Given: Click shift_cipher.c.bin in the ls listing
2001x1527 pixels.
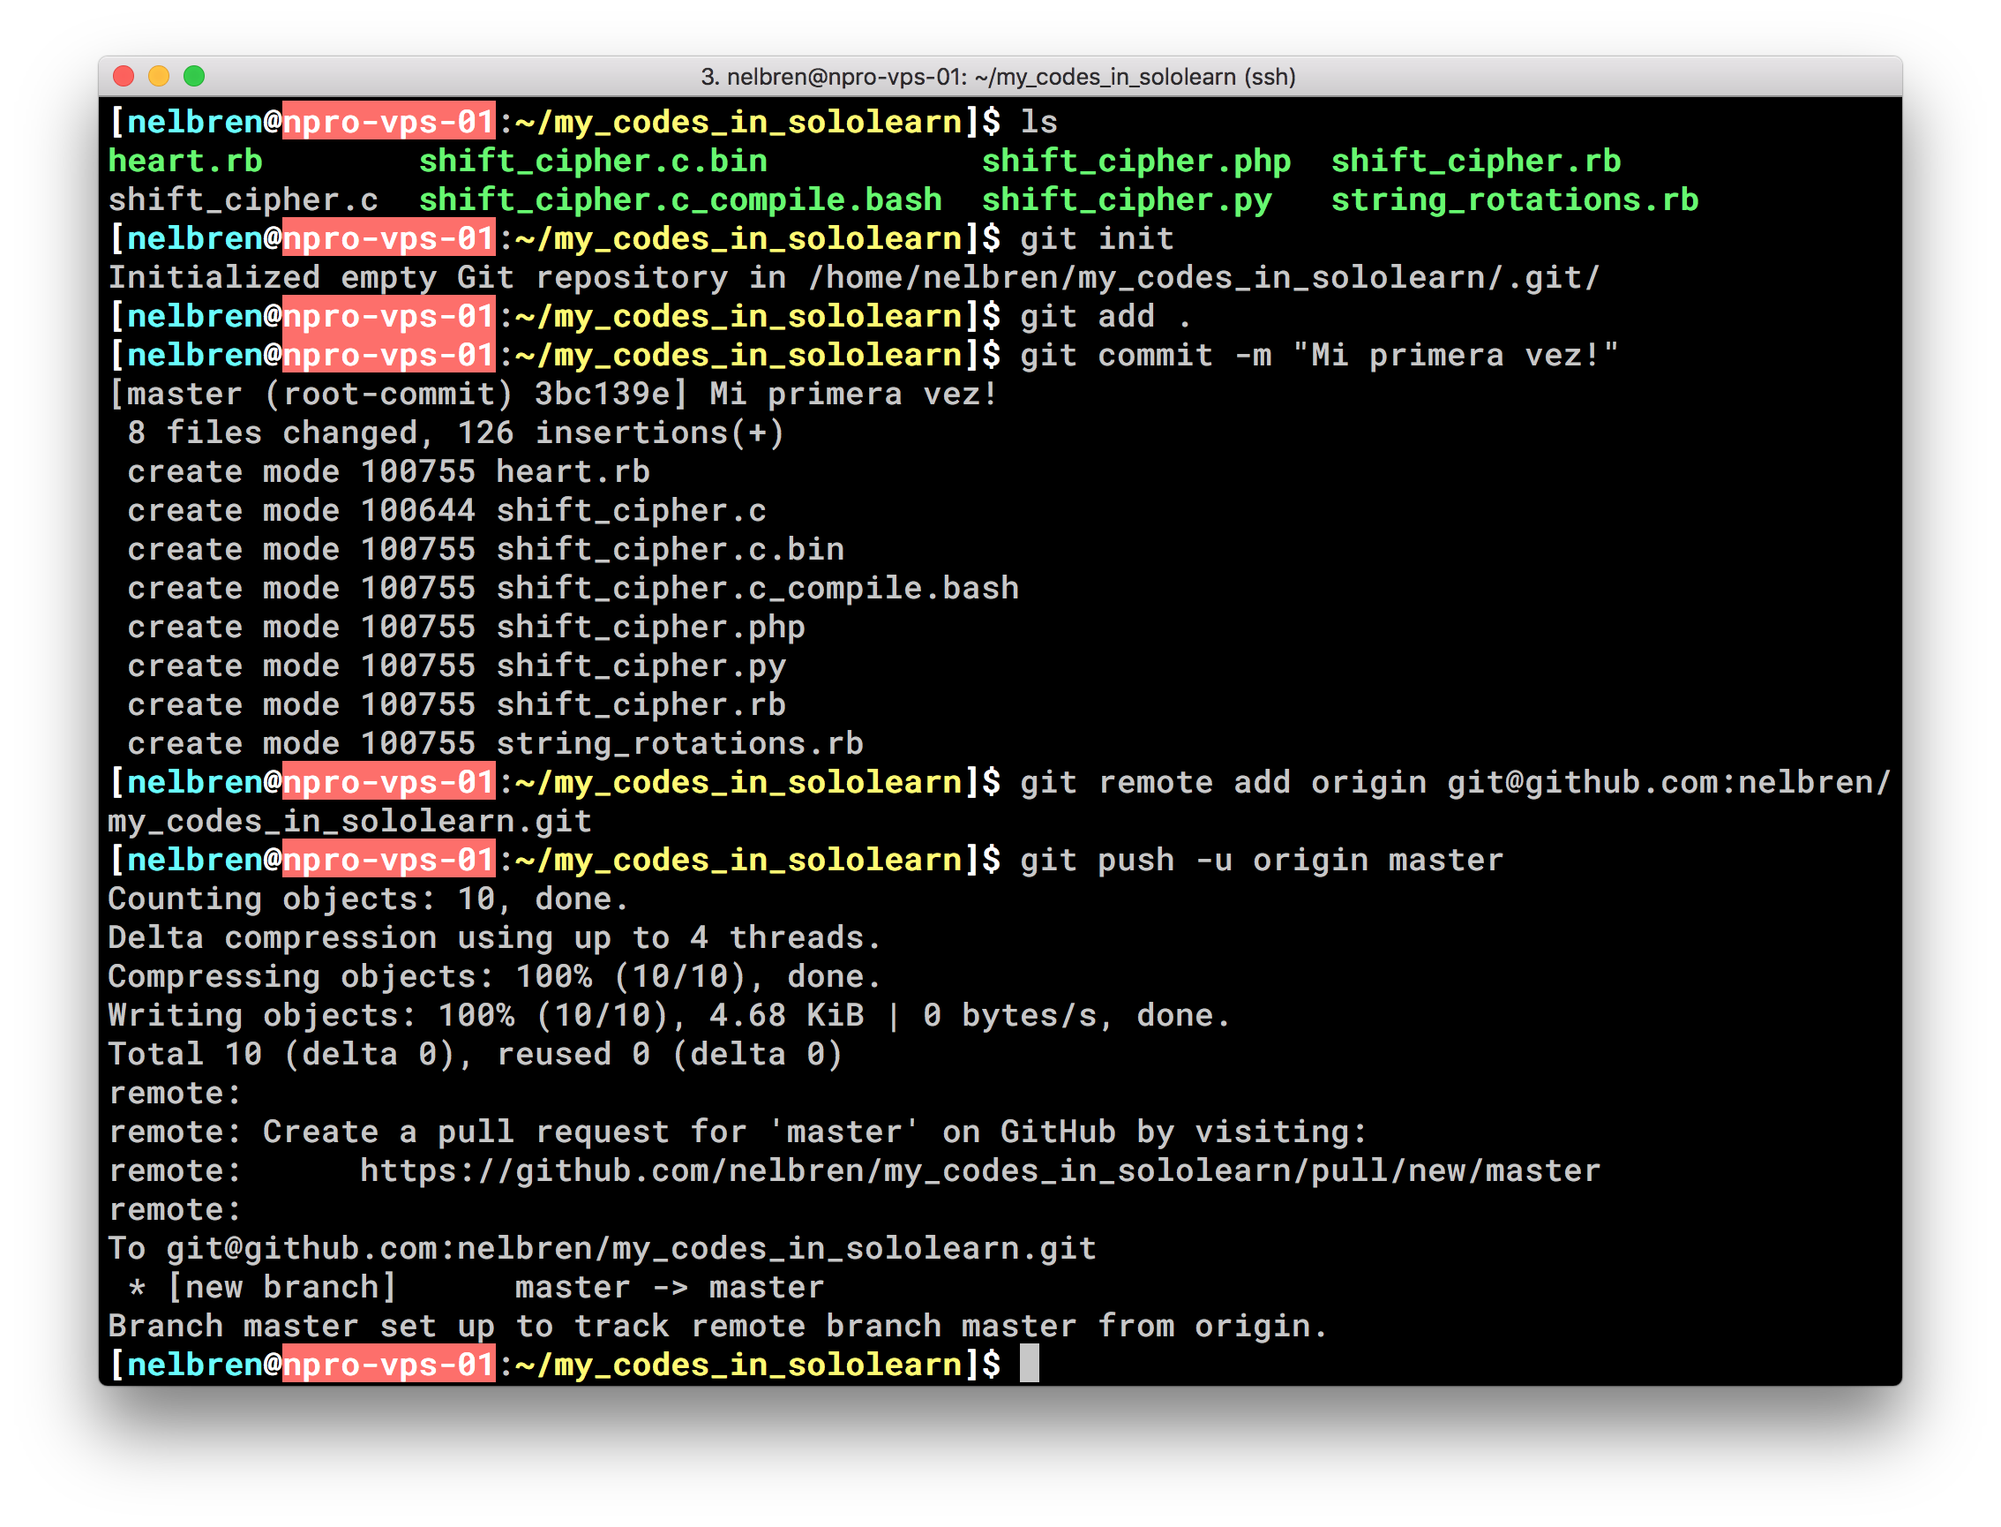Looking at the screenshot, I should [x=592, y=161].
